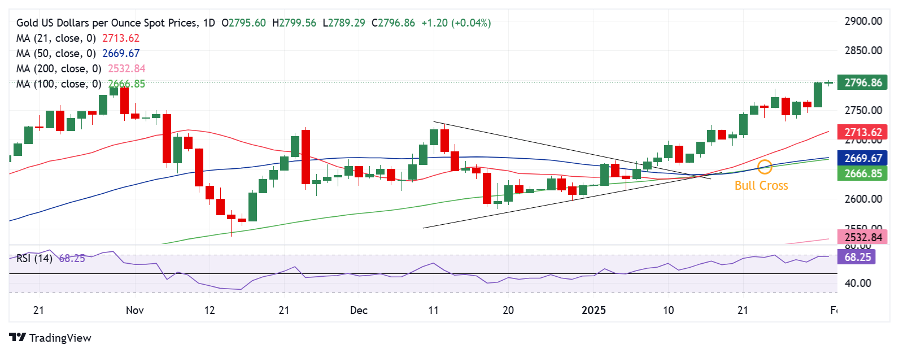The height and width of the screenshot is (353, 899).
Task: Click the red 2713.62 price tag
Action: pyautogui.click(x=862, y=133)
